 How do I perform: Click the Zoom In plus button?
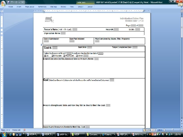(181, 130)
